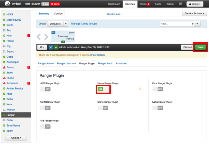Viewport: 209px width, 144px height.
Task: Click the Sqoop client laptop icon
Action: click(4, 51)
